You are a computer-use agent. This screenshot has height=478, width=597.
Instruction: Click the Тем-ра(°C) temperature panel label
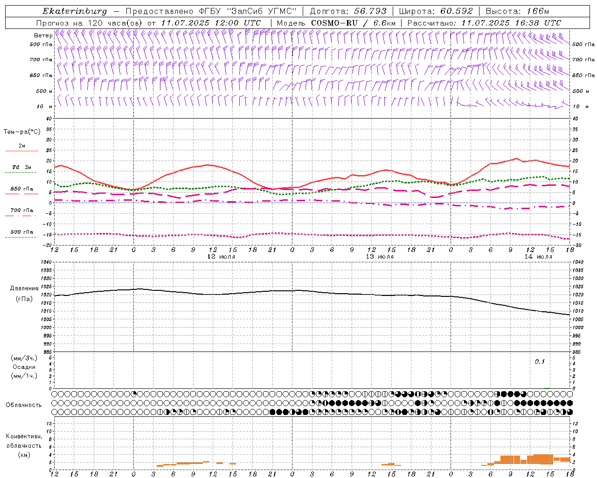(22, 132)
